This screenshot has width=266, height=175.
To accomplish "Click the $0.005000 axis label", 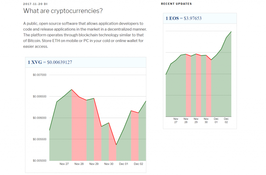I will 39,161.
